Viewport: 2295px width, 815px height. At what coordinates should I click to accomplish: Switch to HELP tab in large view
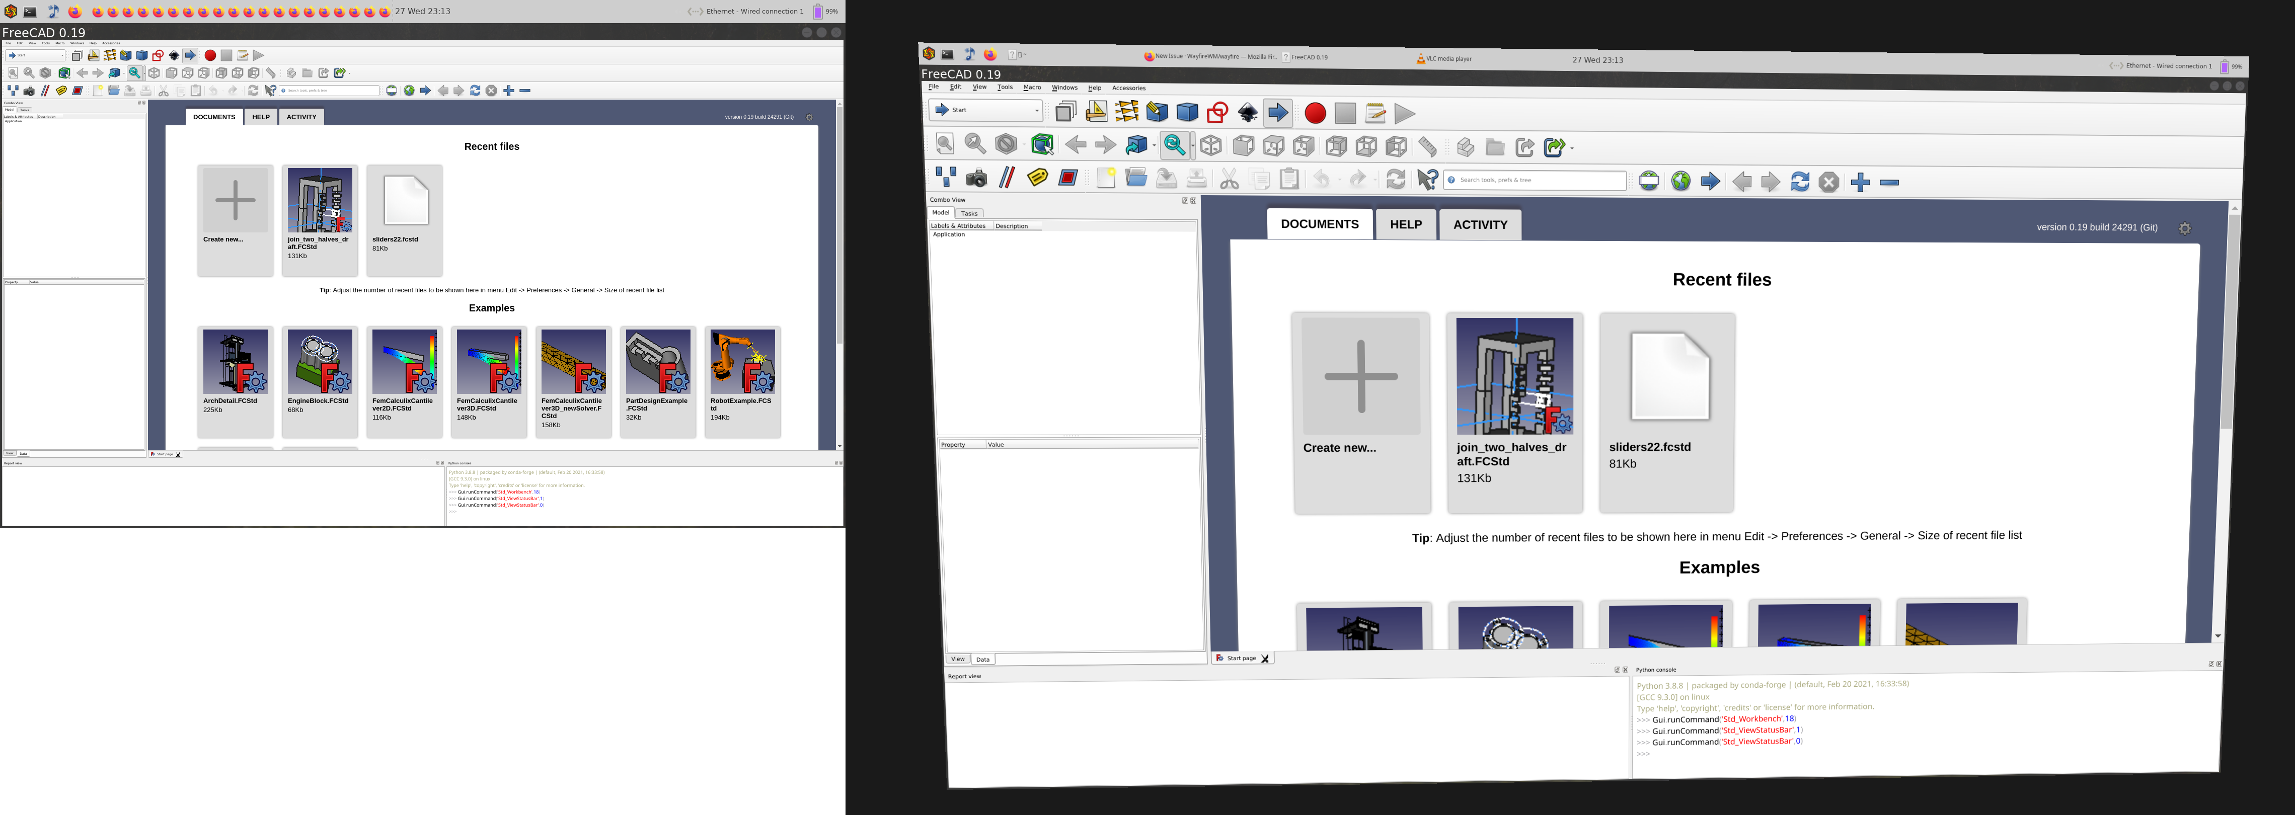click(1405, 224)
